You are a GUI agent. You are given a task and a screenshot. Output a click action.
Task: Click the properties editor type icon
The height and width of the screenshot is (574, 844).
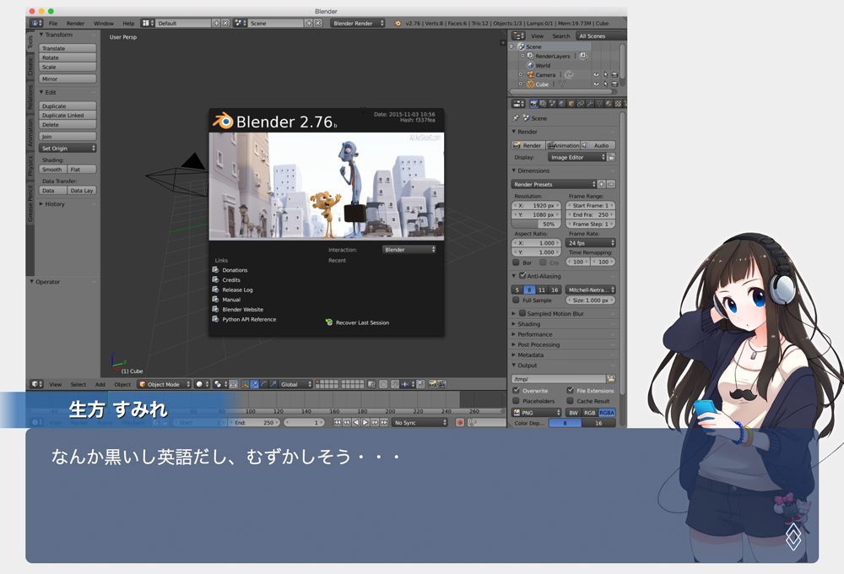coord(518,103)
